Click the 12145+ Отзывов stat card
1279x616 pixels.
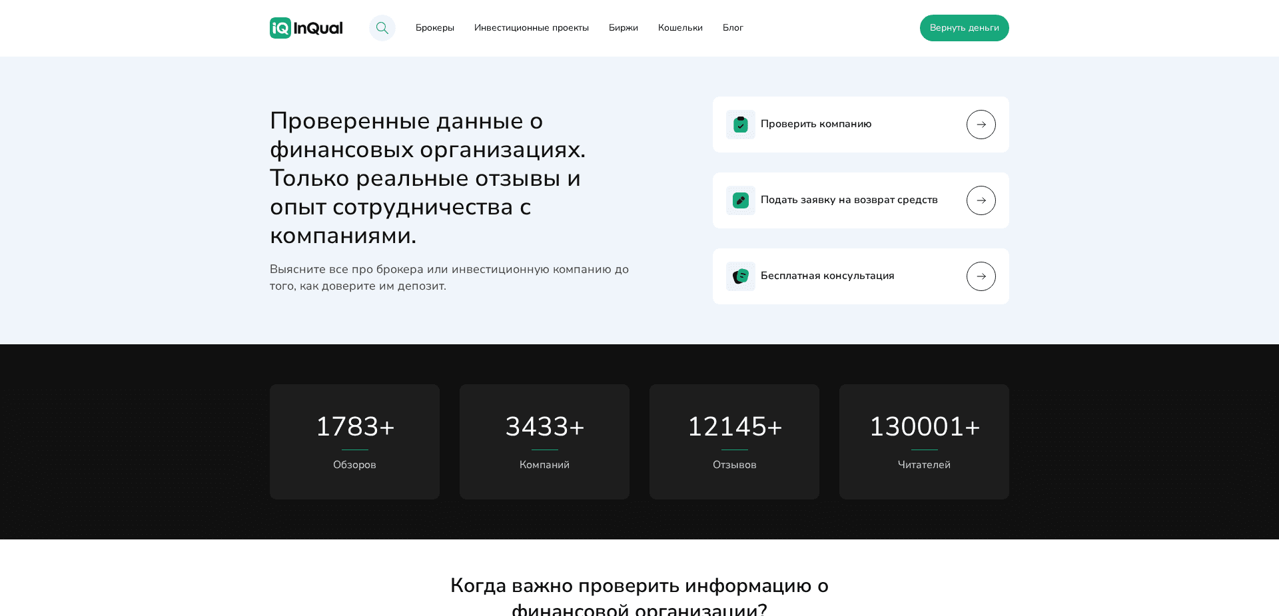pyautogui.click(x=734, y=442)
